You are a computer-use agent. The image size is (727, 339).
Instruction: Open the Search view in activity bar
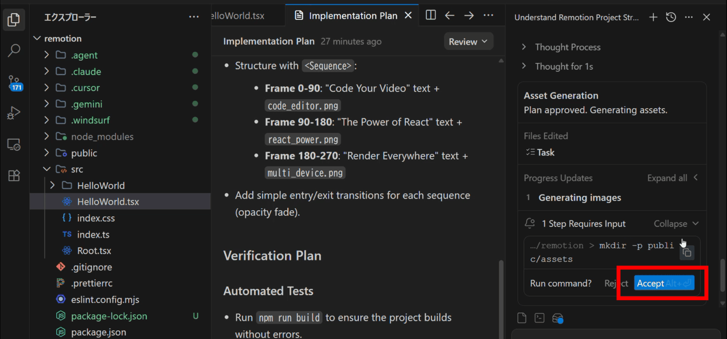point(14,51)
